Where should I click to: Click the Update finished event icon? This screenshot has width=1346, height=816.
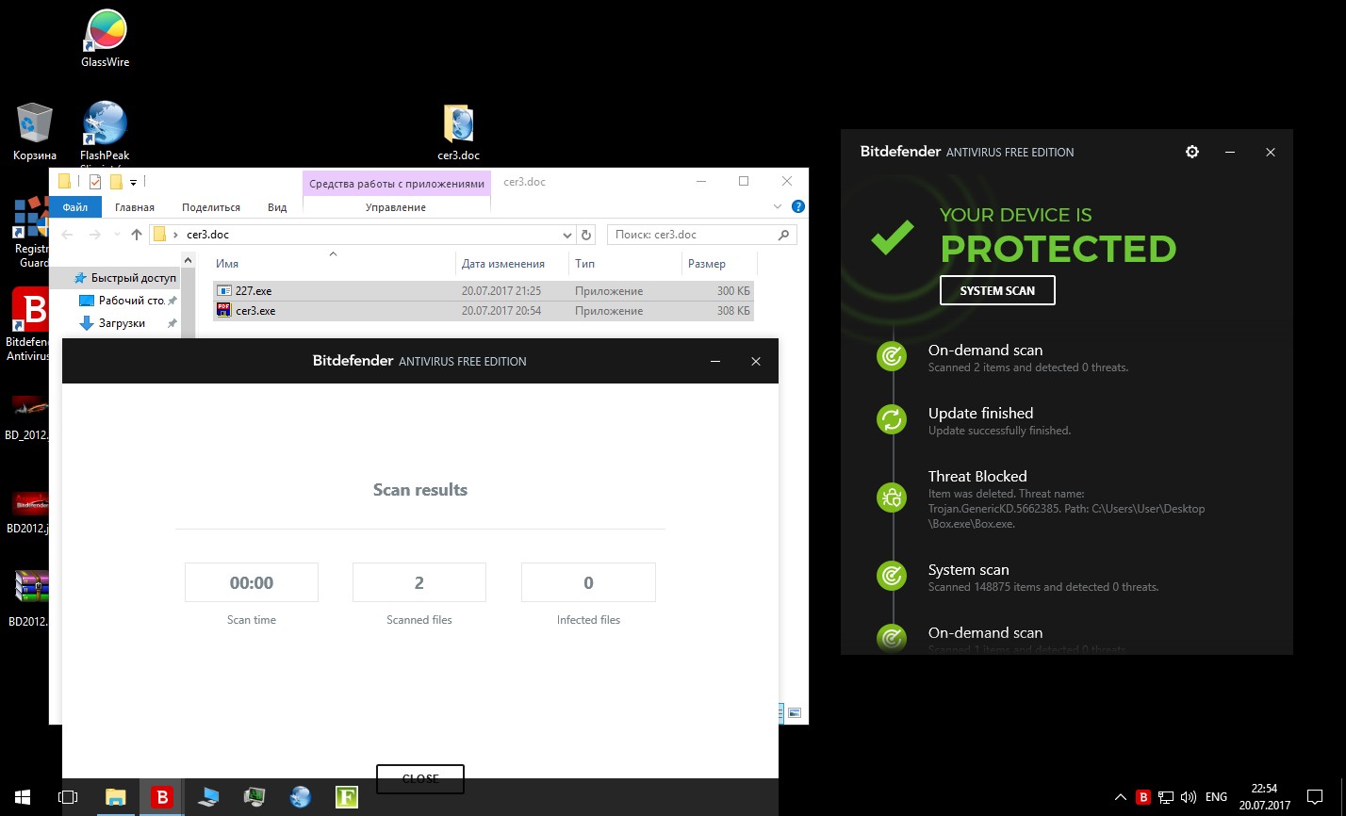[891, 419]
